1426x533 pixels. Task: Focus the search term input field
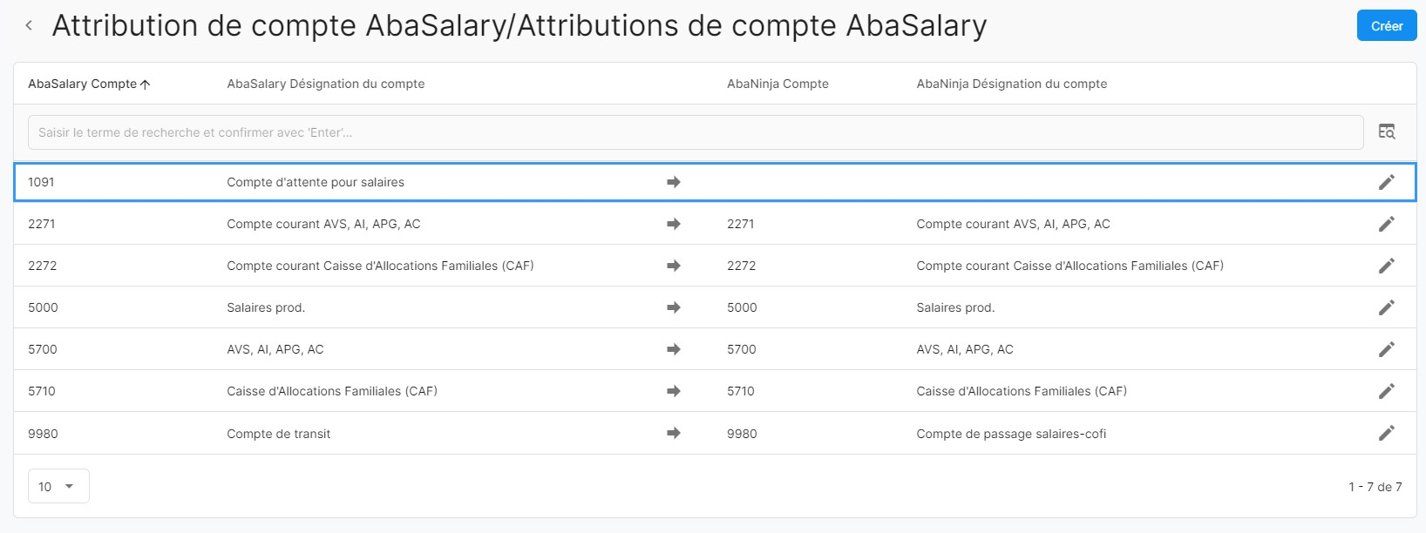[x=696, y=132]
